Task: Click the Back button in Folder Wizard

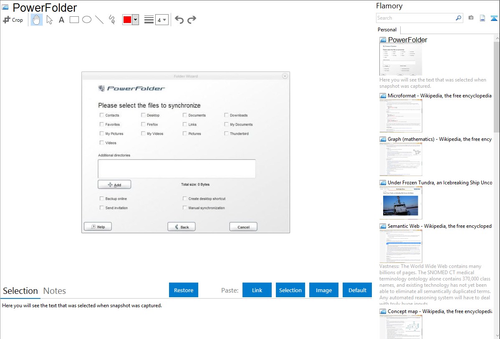Action: 182,227
